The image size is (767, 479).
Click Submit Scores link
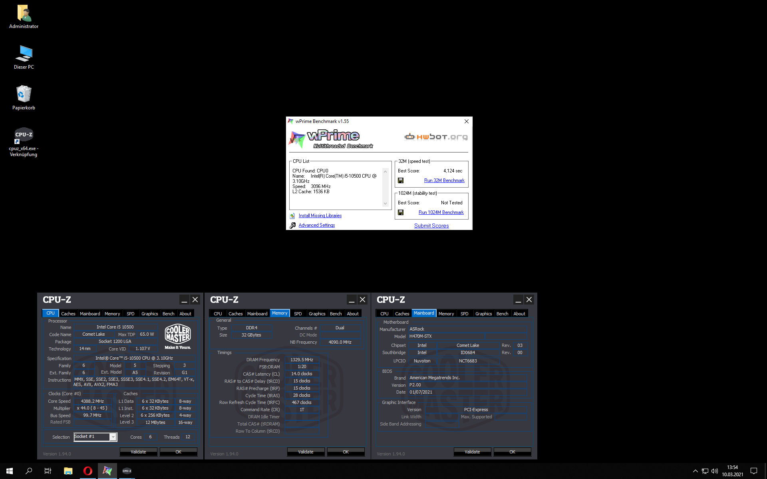click(431, 226)
